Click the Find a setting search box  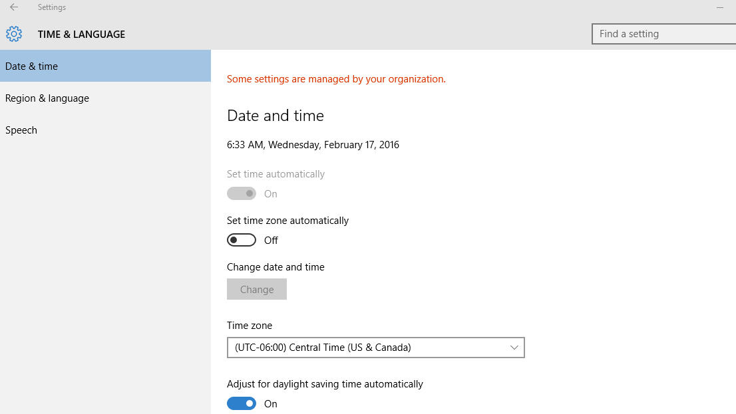click(x=663, y=34)
